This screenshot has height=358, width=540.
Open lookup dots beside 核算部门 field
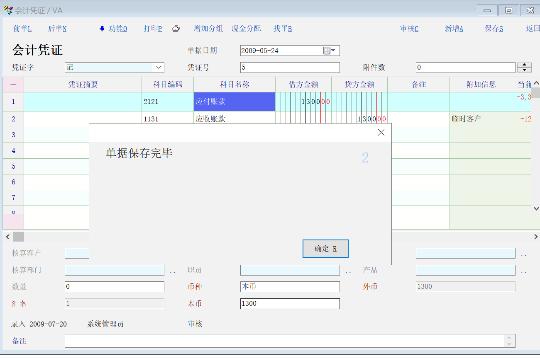(x=172, y=271)
